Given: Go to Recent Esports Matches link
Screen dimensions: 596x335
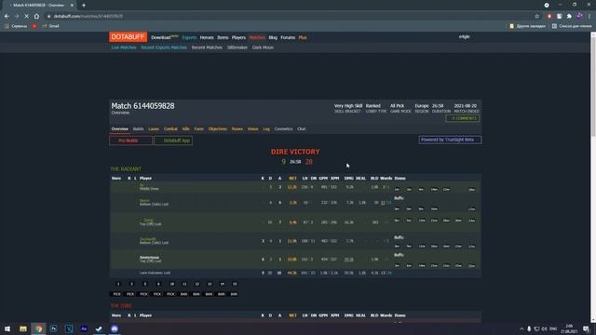Looking at the screenshot, I should pos(164,47).
